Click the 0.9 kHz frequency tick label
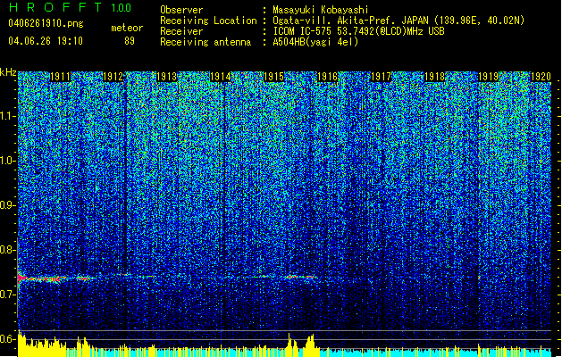Viewport: 562px width, 357px height. click(8, 205)
